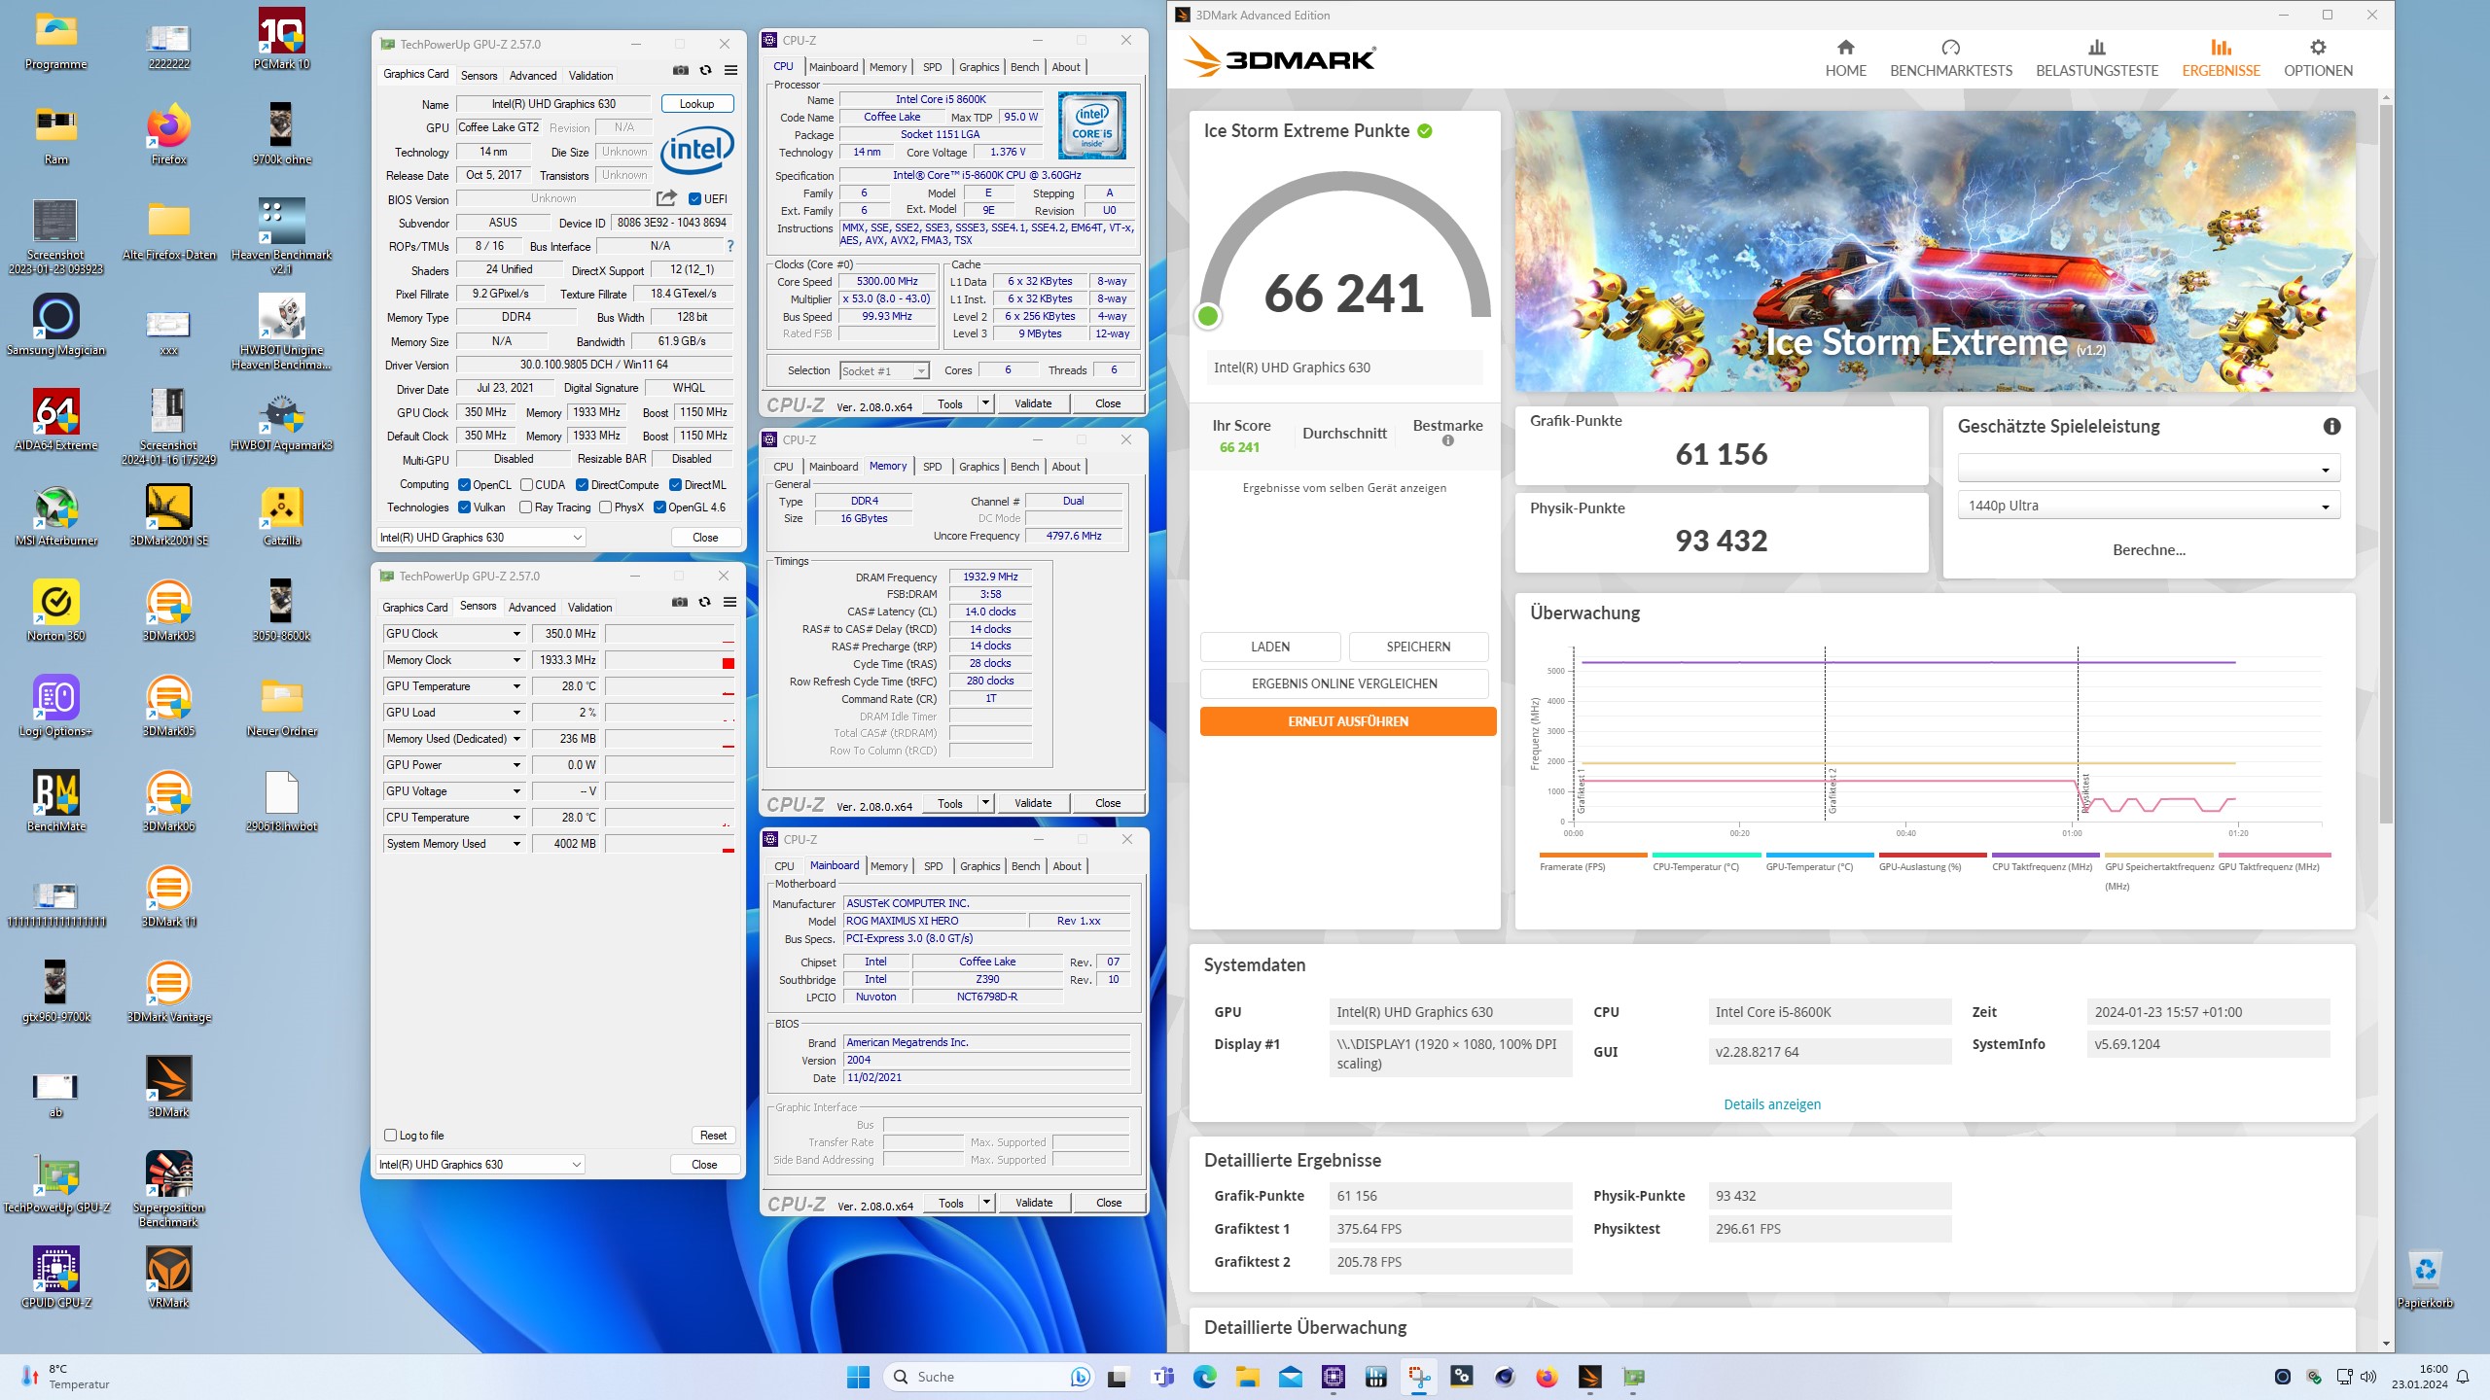The width and height of the screenshot is (2490, 1400).
Task: Click Reset button in GPU-Z Sensors
Action: (713, 1135)
